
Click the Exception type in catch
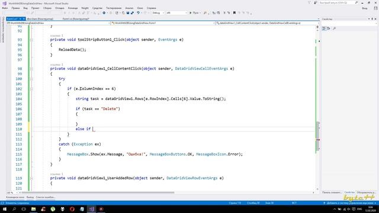[x=83, y=144]
